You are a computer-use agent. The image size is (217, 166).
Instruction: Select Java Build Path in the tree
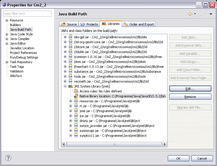point(21,30)
